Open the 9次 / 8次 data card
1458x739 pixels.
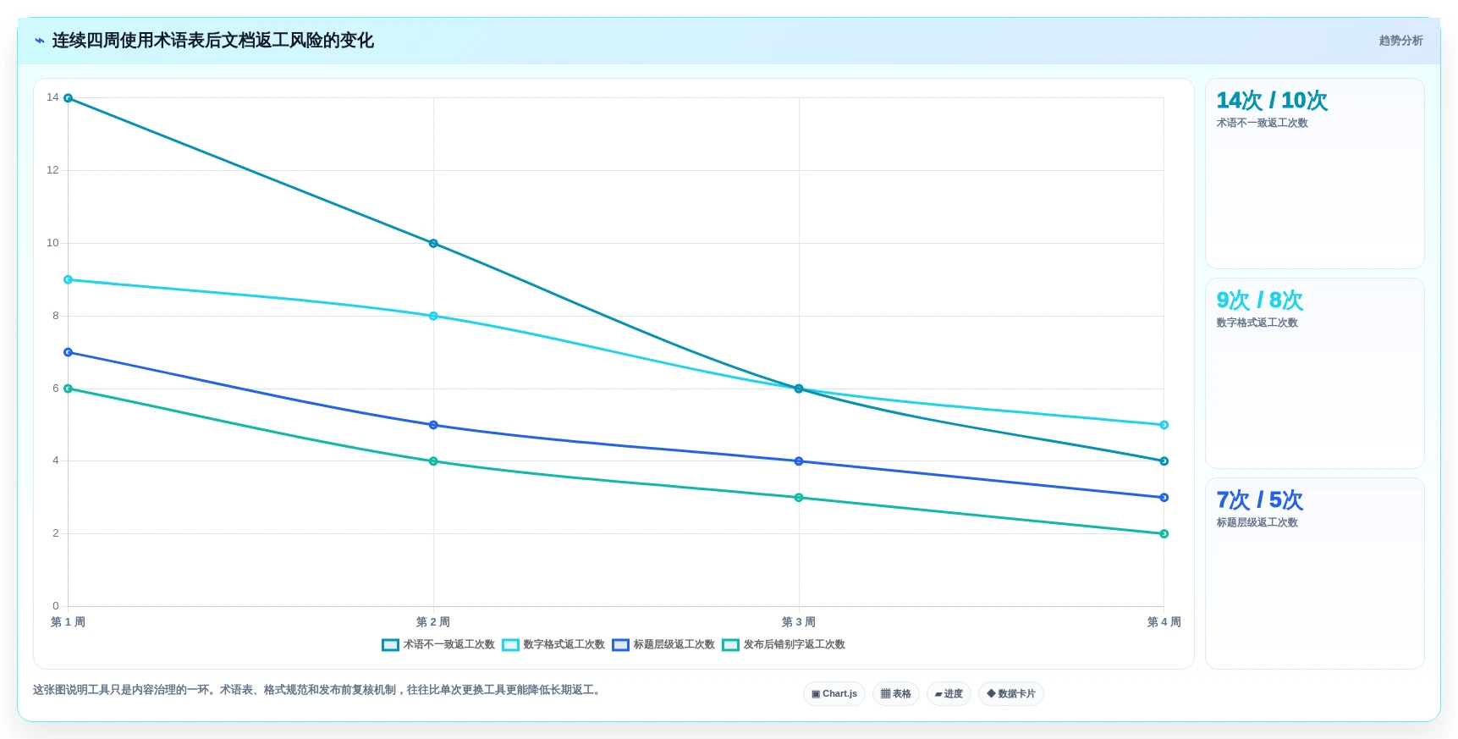tap(1314, 373)
